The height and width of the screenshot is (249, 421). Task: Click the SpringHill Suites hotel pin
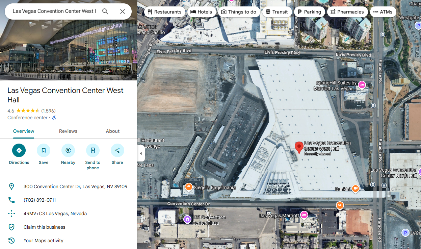(362, 85)
